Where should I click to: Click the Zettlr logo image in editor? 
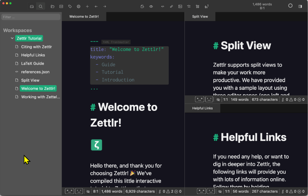click(96, 145)
